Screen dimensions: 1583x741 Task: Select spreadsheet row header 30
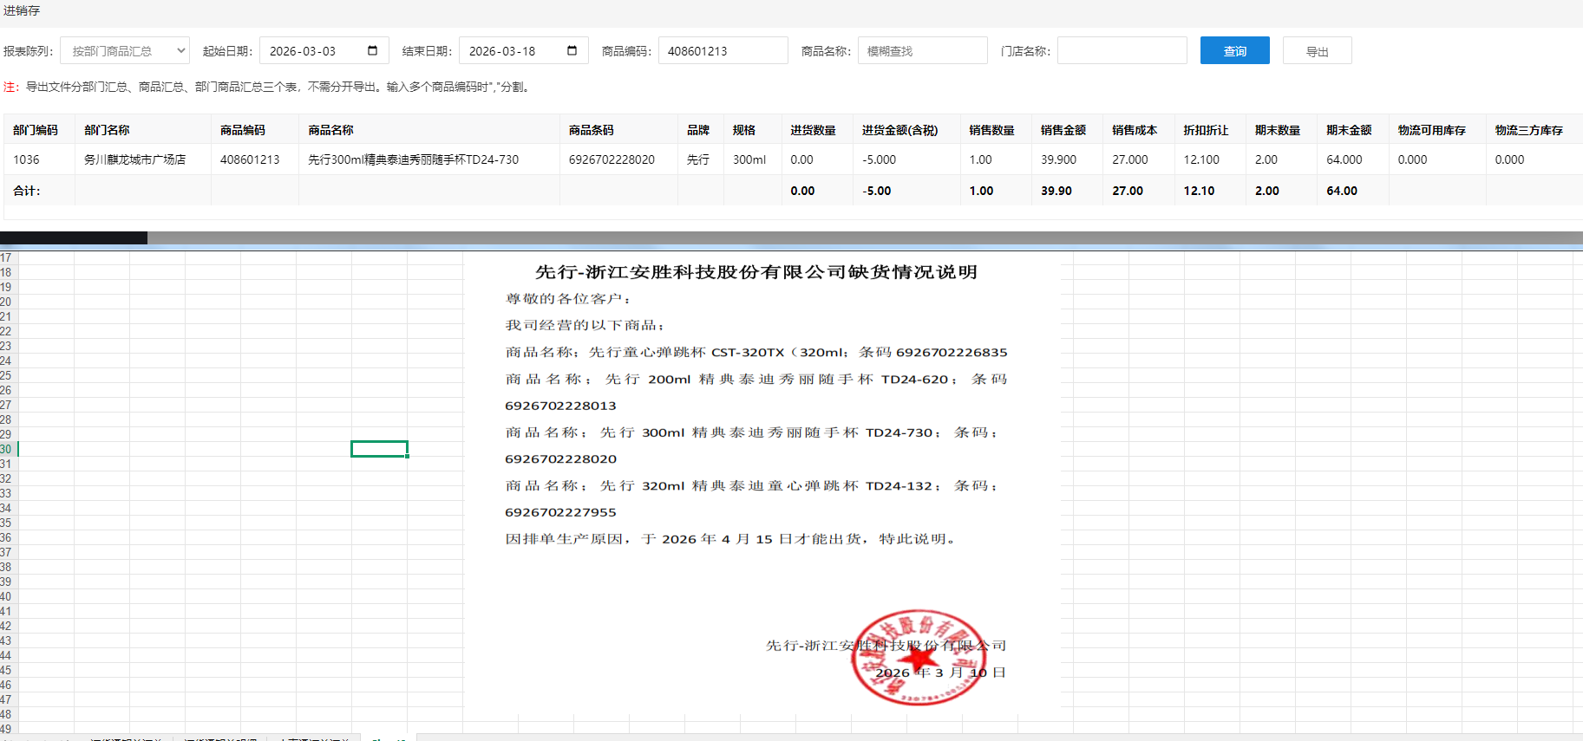tap(7, 449)
